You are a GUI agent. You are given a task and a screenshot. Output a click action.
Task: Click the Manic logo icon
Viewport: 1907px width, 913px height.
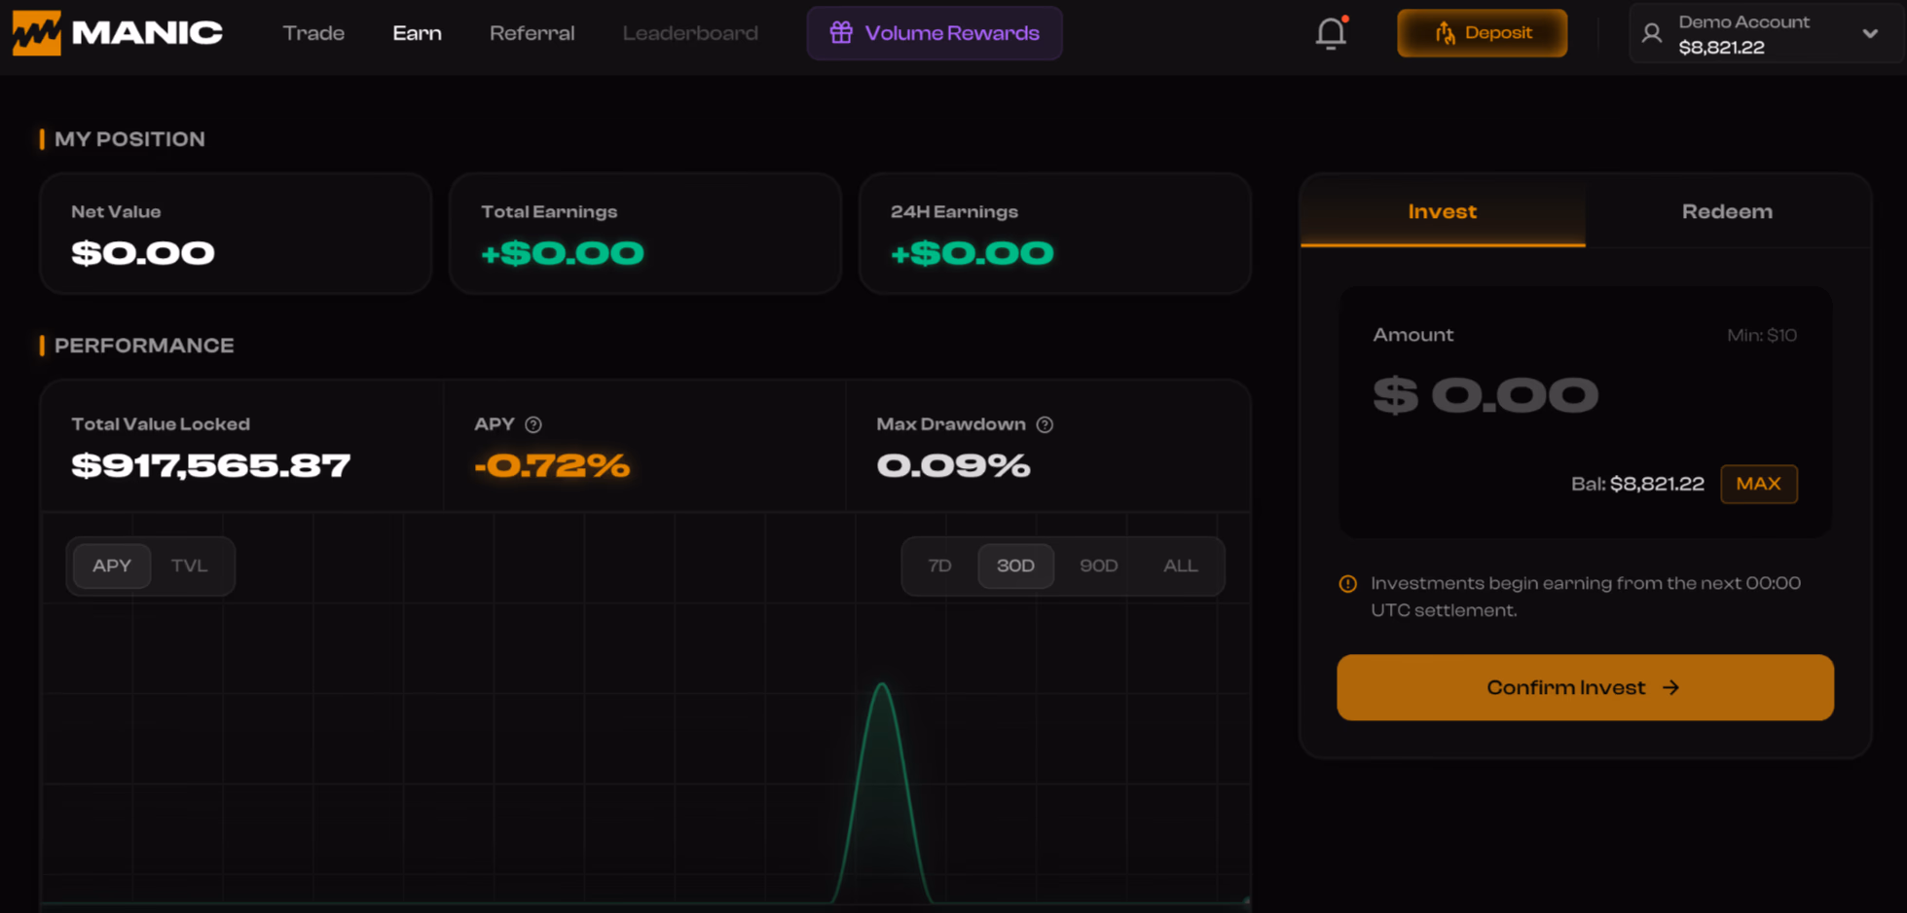point(37,33)
